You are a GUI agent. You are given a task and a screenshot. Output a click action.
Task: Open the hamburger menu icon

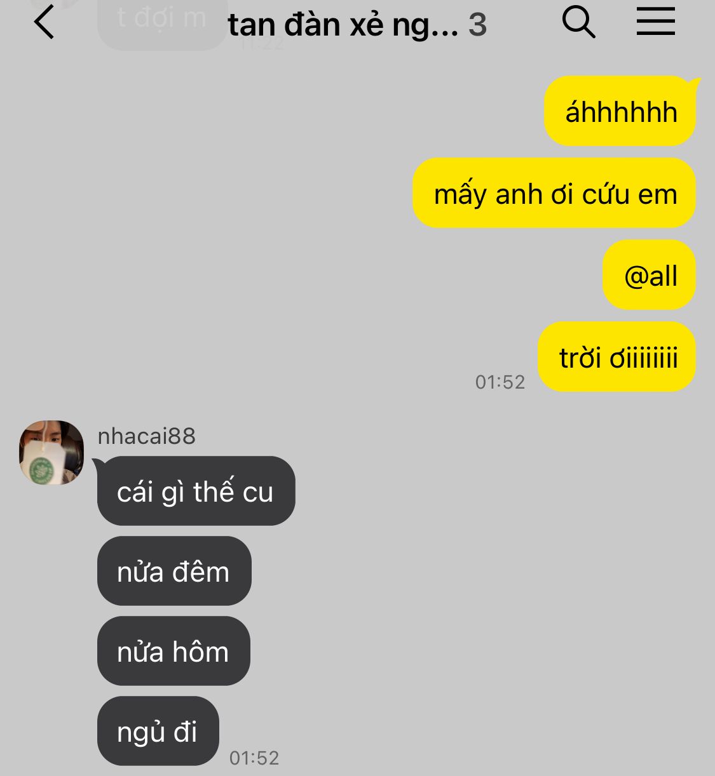click(656, 22)
